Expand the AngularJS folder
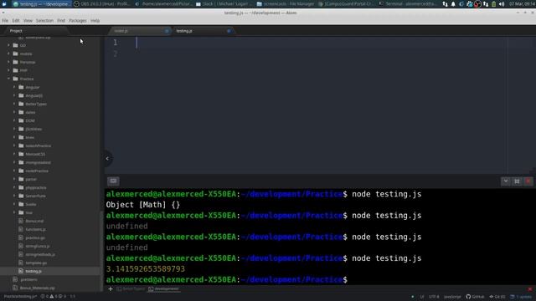 (14, 95)
